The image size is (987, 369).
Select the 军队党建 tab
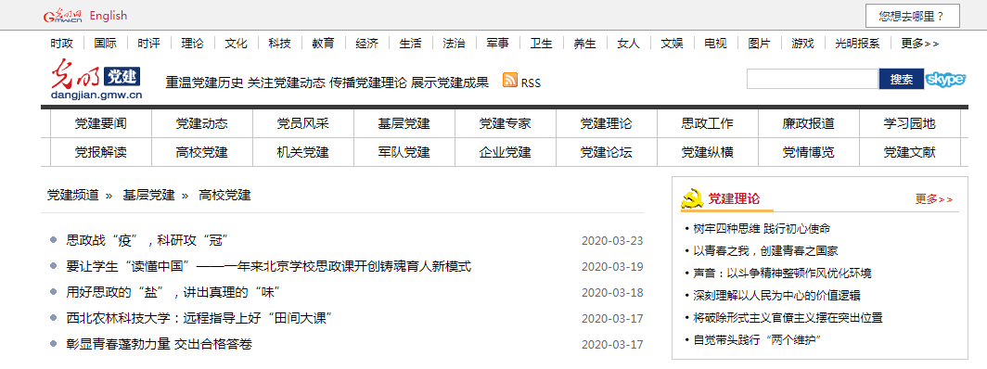click(x=404, y=152)
